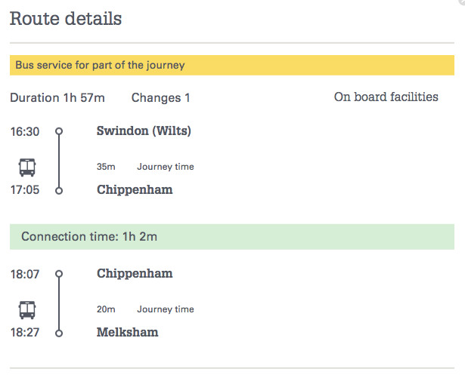Click the Swindon departure stop circle marker
465x378 pixels.
(59, 131)
